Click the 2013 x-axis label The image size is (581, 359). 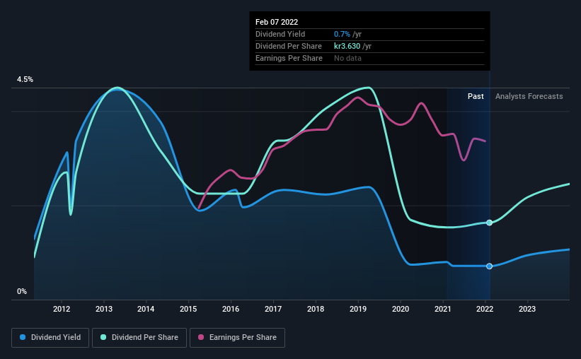(104, 309)
